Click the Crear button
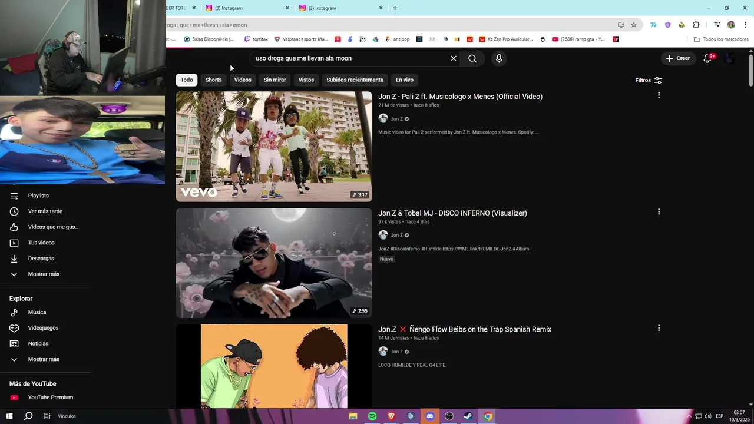 (x=678, y=58)
